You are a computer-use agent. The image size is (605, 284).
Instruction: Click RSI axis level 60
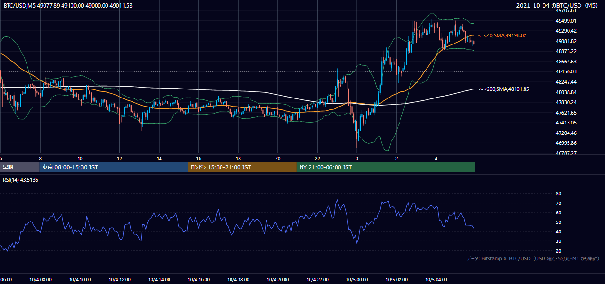558,213
